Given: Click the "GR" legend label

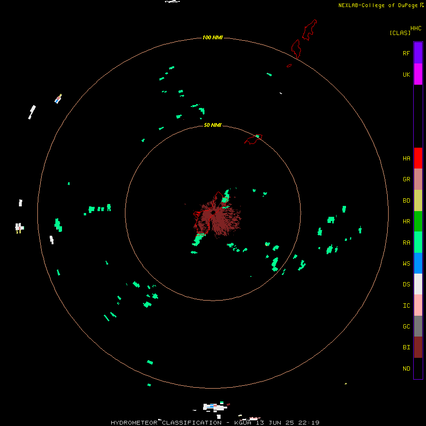Looking at the screenshot, I should [x=406, y=179].
